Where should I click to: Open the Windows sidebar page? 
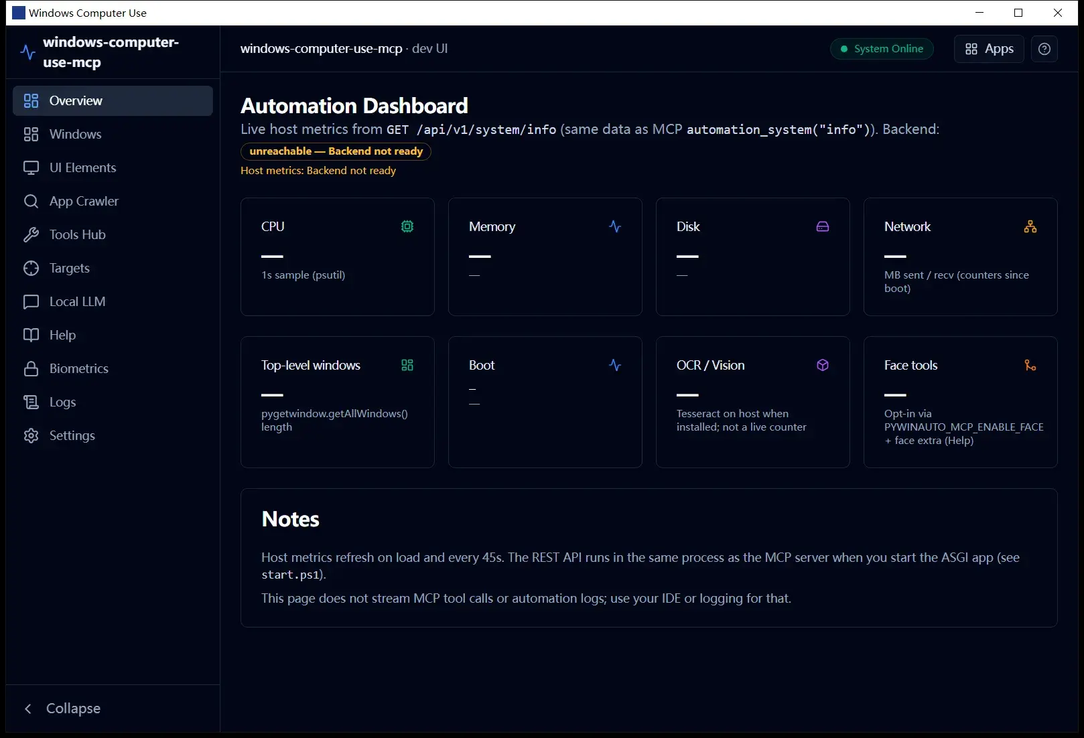pos(113,134)
